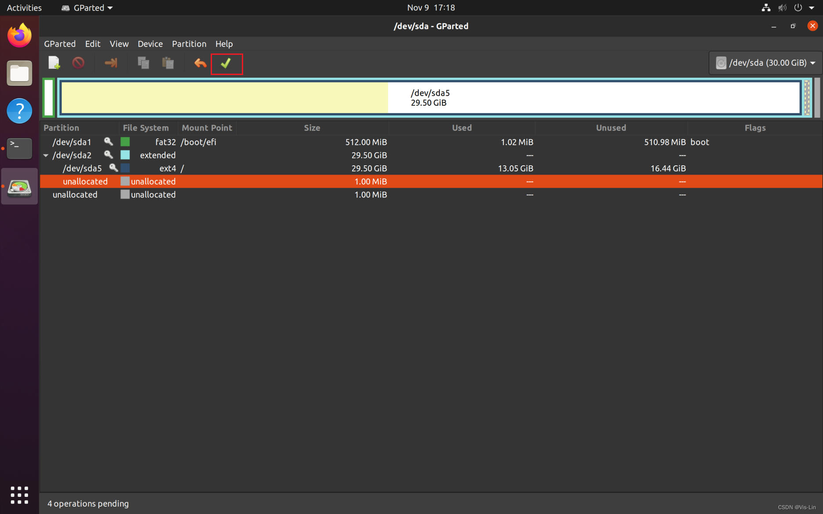Click the boot flag of /dev/sda1
This screenshot has width=823, height=514.
700,142
